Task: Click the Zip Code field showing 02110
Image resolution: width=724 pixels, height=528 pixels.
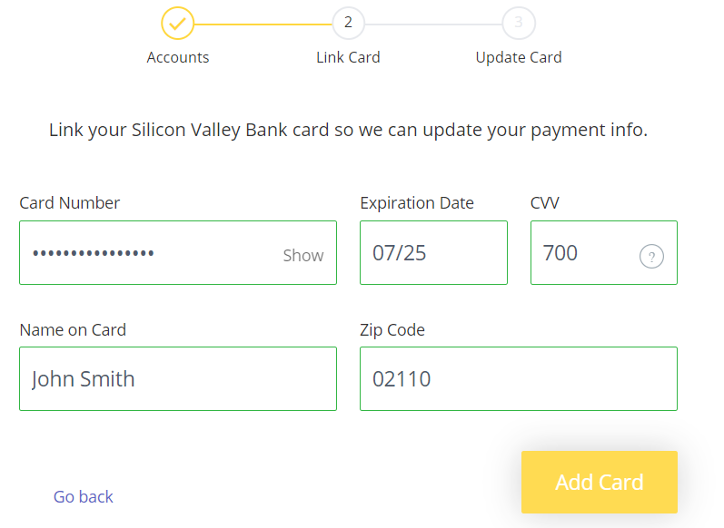Action: [519, 378]
